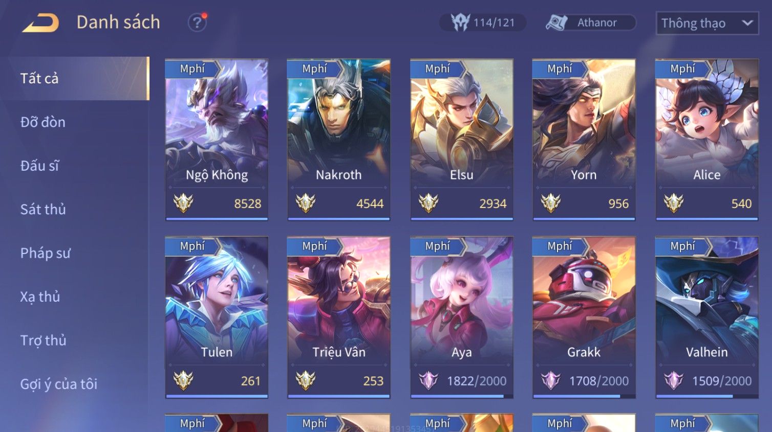Click the dropdown chevron beside Thông thạo
Image resolution: width=772 pixels, height=432 pixels.
click(747, 23)
